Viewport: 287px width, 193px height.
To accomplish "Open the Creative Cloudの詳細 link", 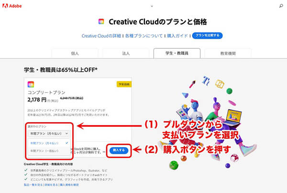I will click(101, 36).
